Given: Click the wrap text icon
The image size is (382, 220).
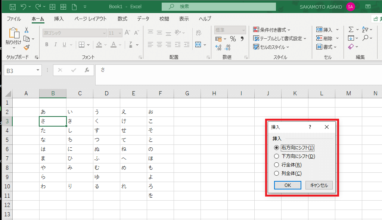Looking at the screenshot, I should coord(199,32).
